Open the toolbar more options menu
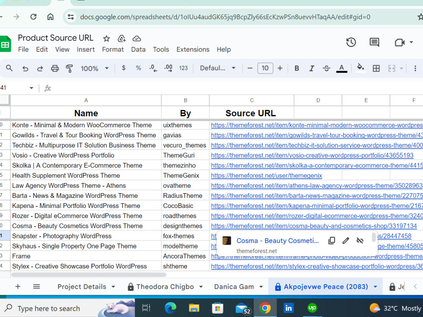 coord(415,68)
